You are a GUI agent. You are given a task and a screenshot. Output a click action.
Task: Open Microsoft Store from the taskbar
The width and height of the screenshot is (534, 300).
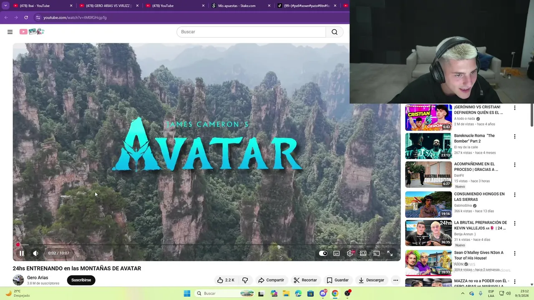click(x=310, y=293)
